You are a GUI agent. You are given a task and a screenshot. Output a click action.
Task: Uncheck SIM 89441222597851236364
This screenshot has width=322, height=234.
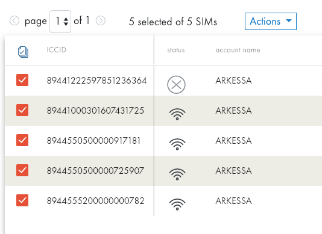click(x=22, y=80)
